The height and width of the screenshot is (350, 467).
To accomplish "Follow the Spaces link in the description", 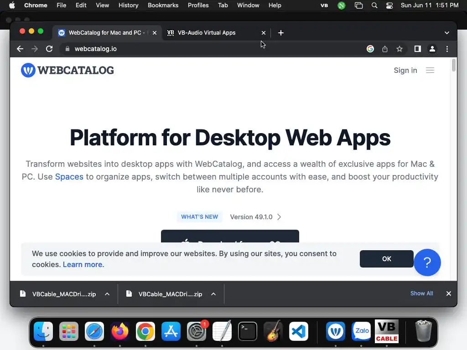I will [x=69, y=177].
